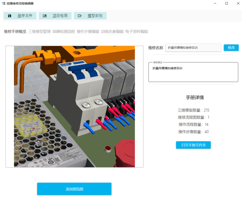Click the floppy disk Save File icon
This screenshot has width=244, height=203.
coord(10,16)
